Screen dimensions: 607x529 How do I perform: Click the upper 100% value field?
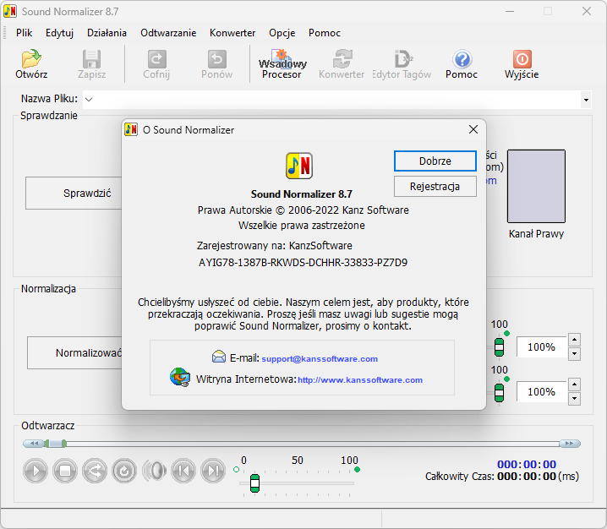point(542,346)
